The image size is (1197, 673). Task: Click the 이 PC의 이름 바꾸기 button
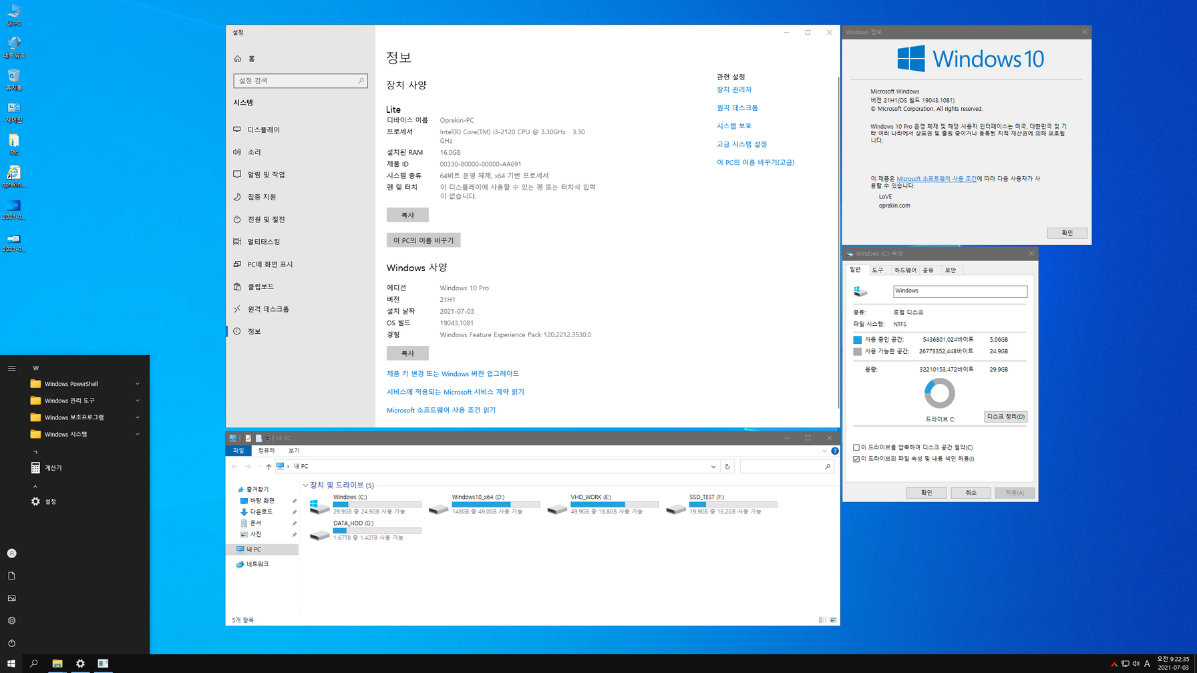423,240
